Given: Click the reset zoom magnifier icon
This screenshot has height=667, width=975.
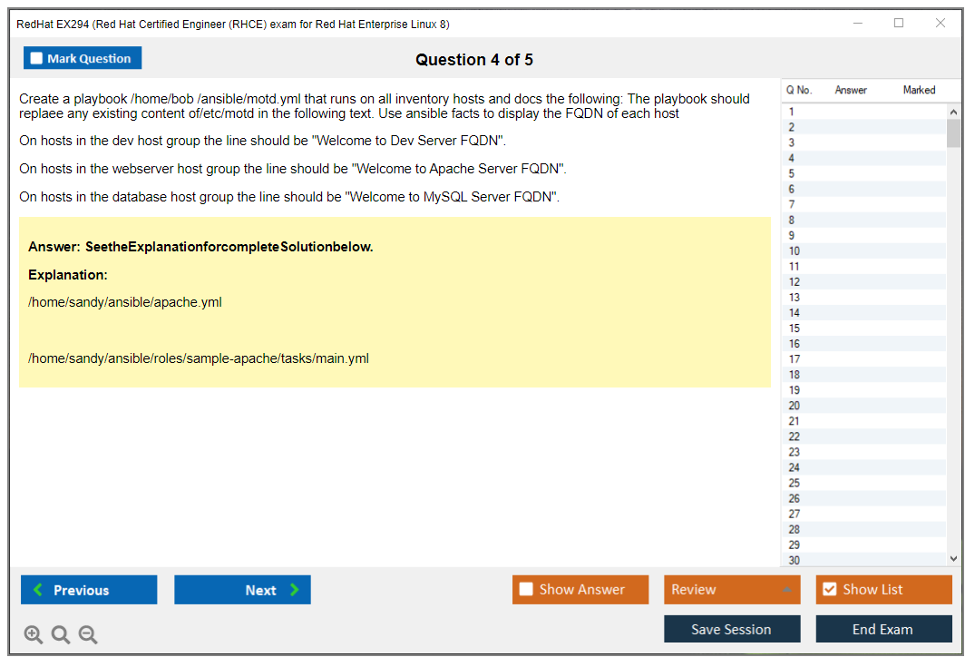Looking at the screenshot, I should [x=61, y=634].
